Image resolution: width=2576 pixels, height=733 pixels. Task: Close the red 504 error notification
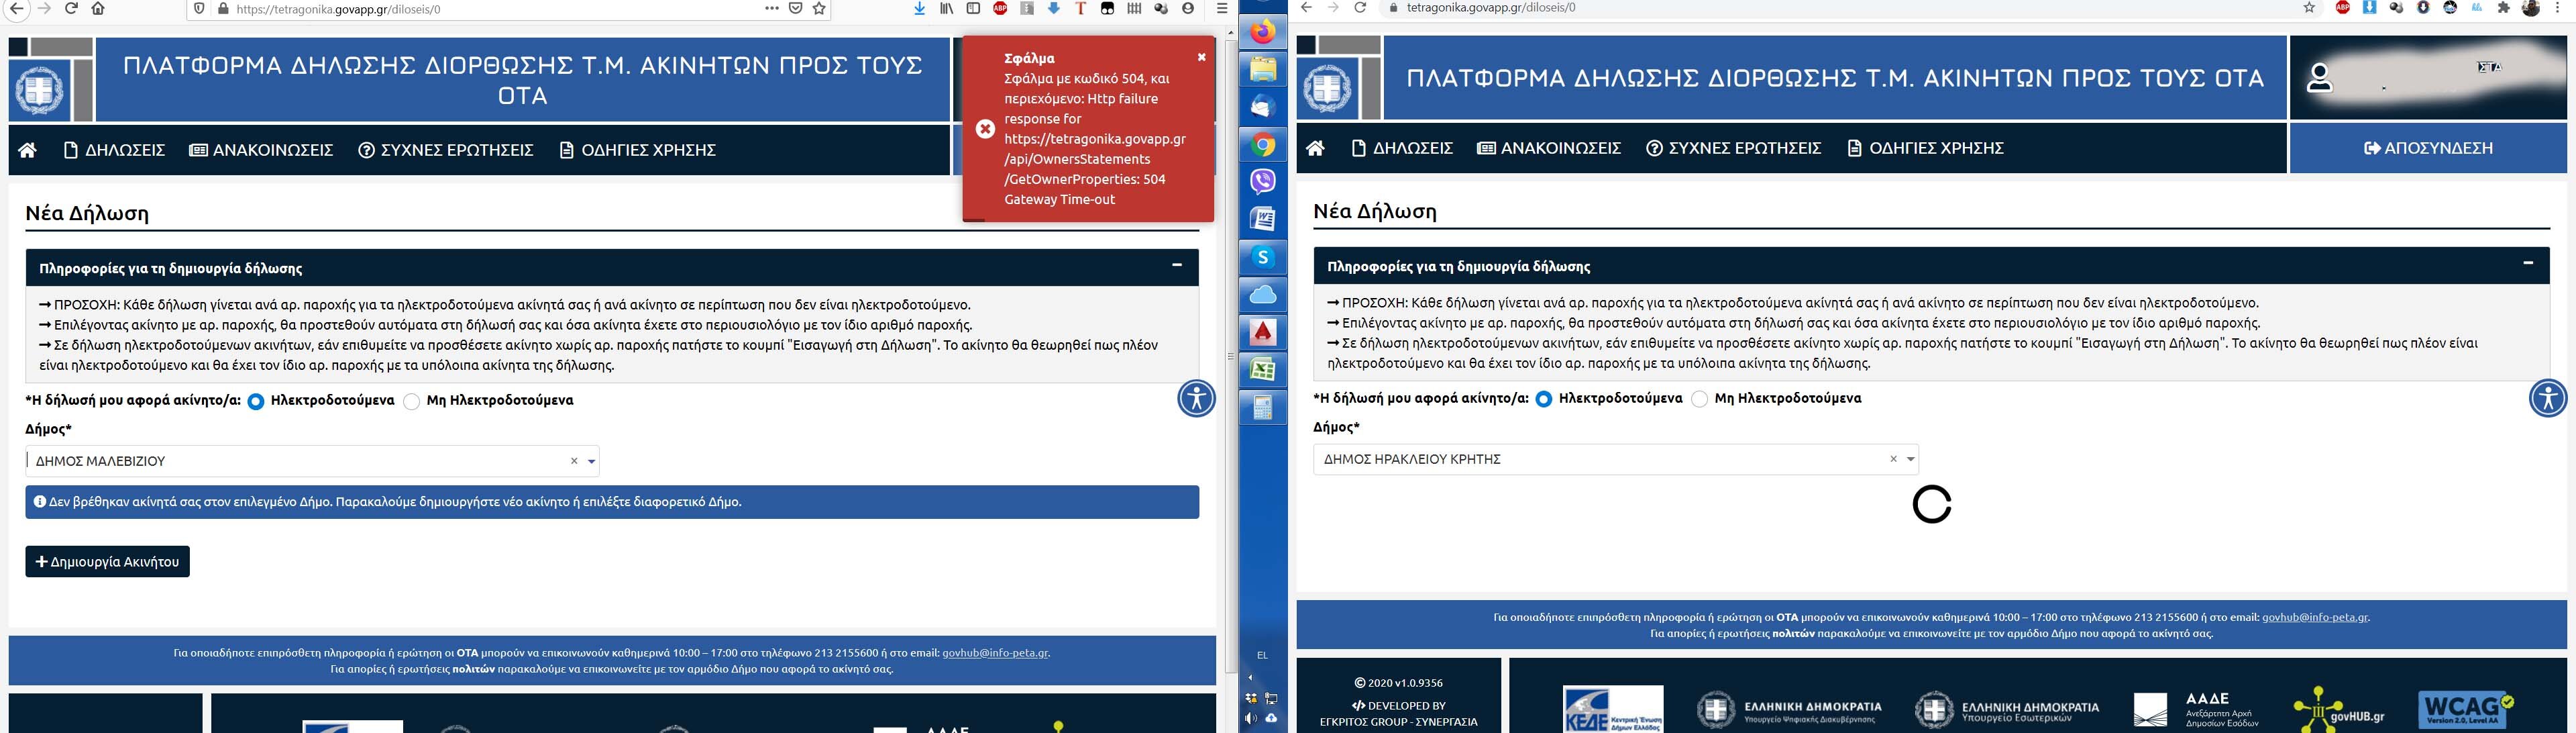tap(1201, 57)
